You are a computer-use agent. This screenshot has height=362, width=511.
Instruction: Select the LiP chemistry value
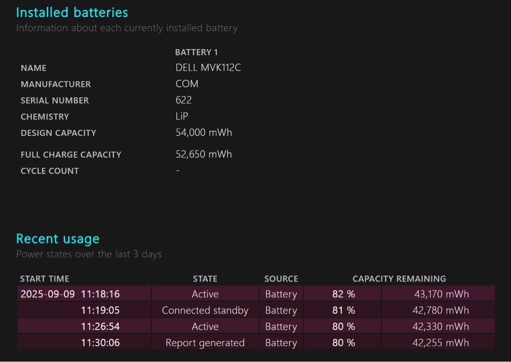tap(182, 116)
